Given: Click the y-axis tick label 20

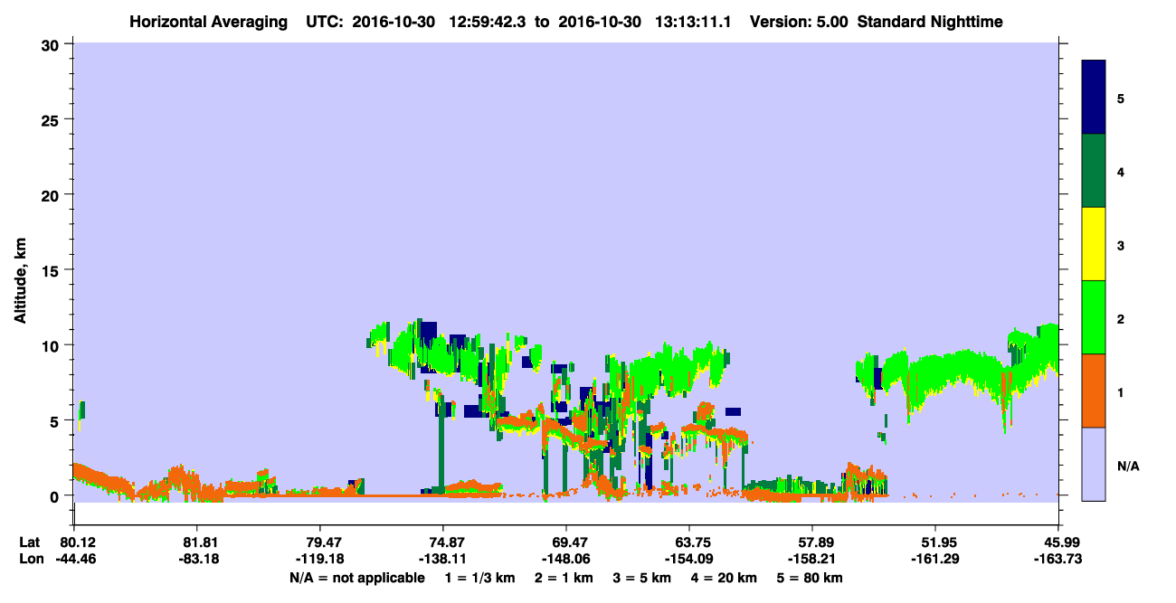Looking at the screenshot, I should 52,194.
